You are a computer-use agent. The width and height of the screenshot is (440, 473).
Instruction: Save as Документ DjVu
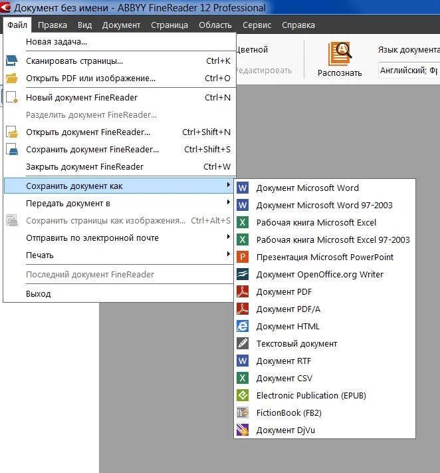point(324,430)
